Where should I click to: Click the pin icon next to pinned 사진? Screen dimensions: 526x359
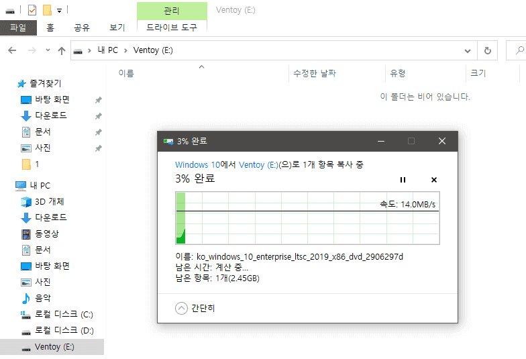[x=98, y=148]
